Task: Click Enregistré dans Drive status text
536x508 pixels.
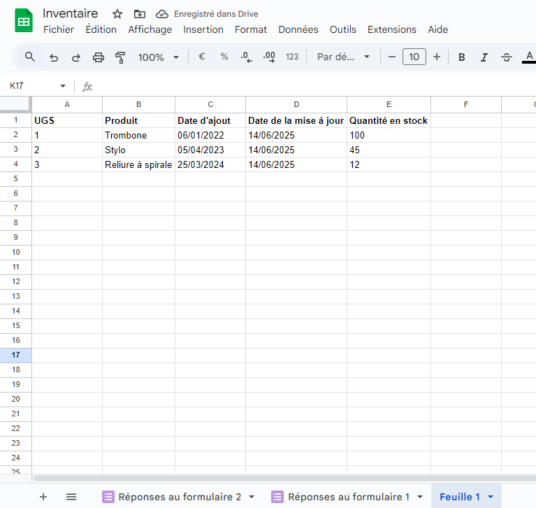Action: click(x=216, y=14)
